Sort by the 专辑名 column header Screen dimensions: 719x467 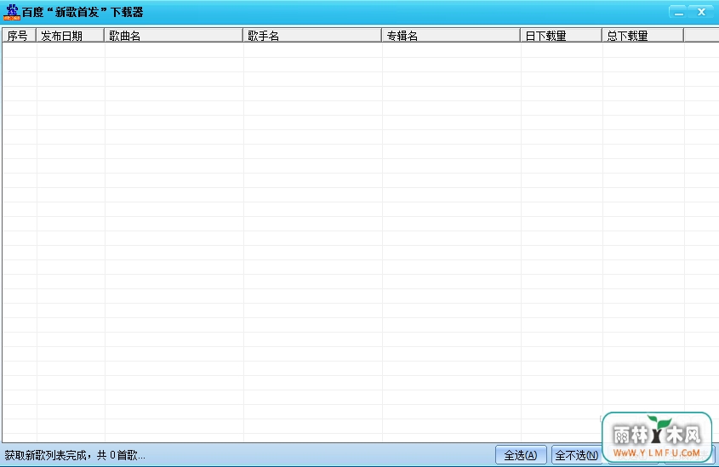pos(451,35)
